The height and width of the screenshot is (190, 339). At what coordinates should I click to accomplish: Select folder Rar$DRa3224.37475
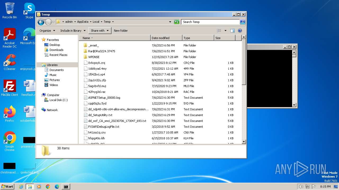coord(102,51)
